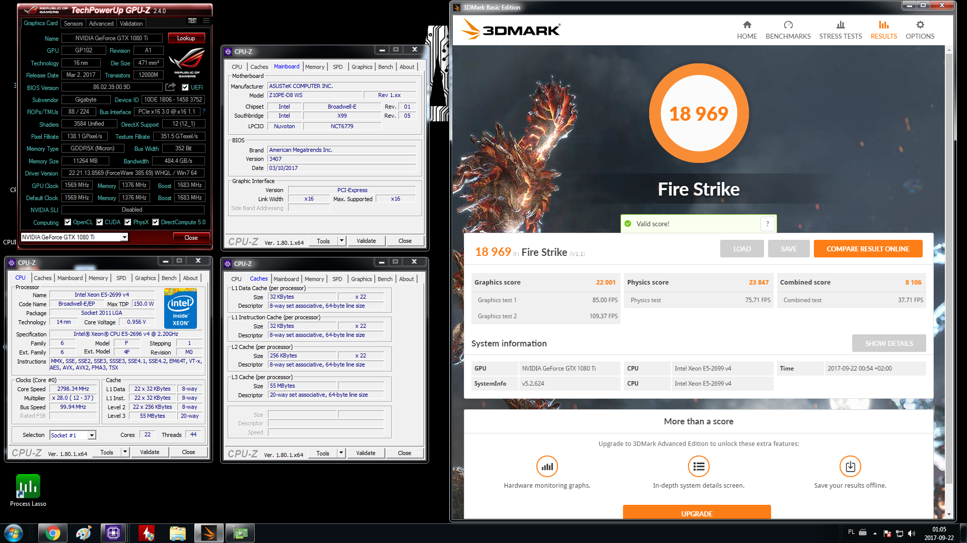Image resolution: width=967 pixels, height=543 pixels.
Task: Open Tools dropdown arrow in Mainboard CPU-Z
Action: pyautogui.click(x=341, y=241)
